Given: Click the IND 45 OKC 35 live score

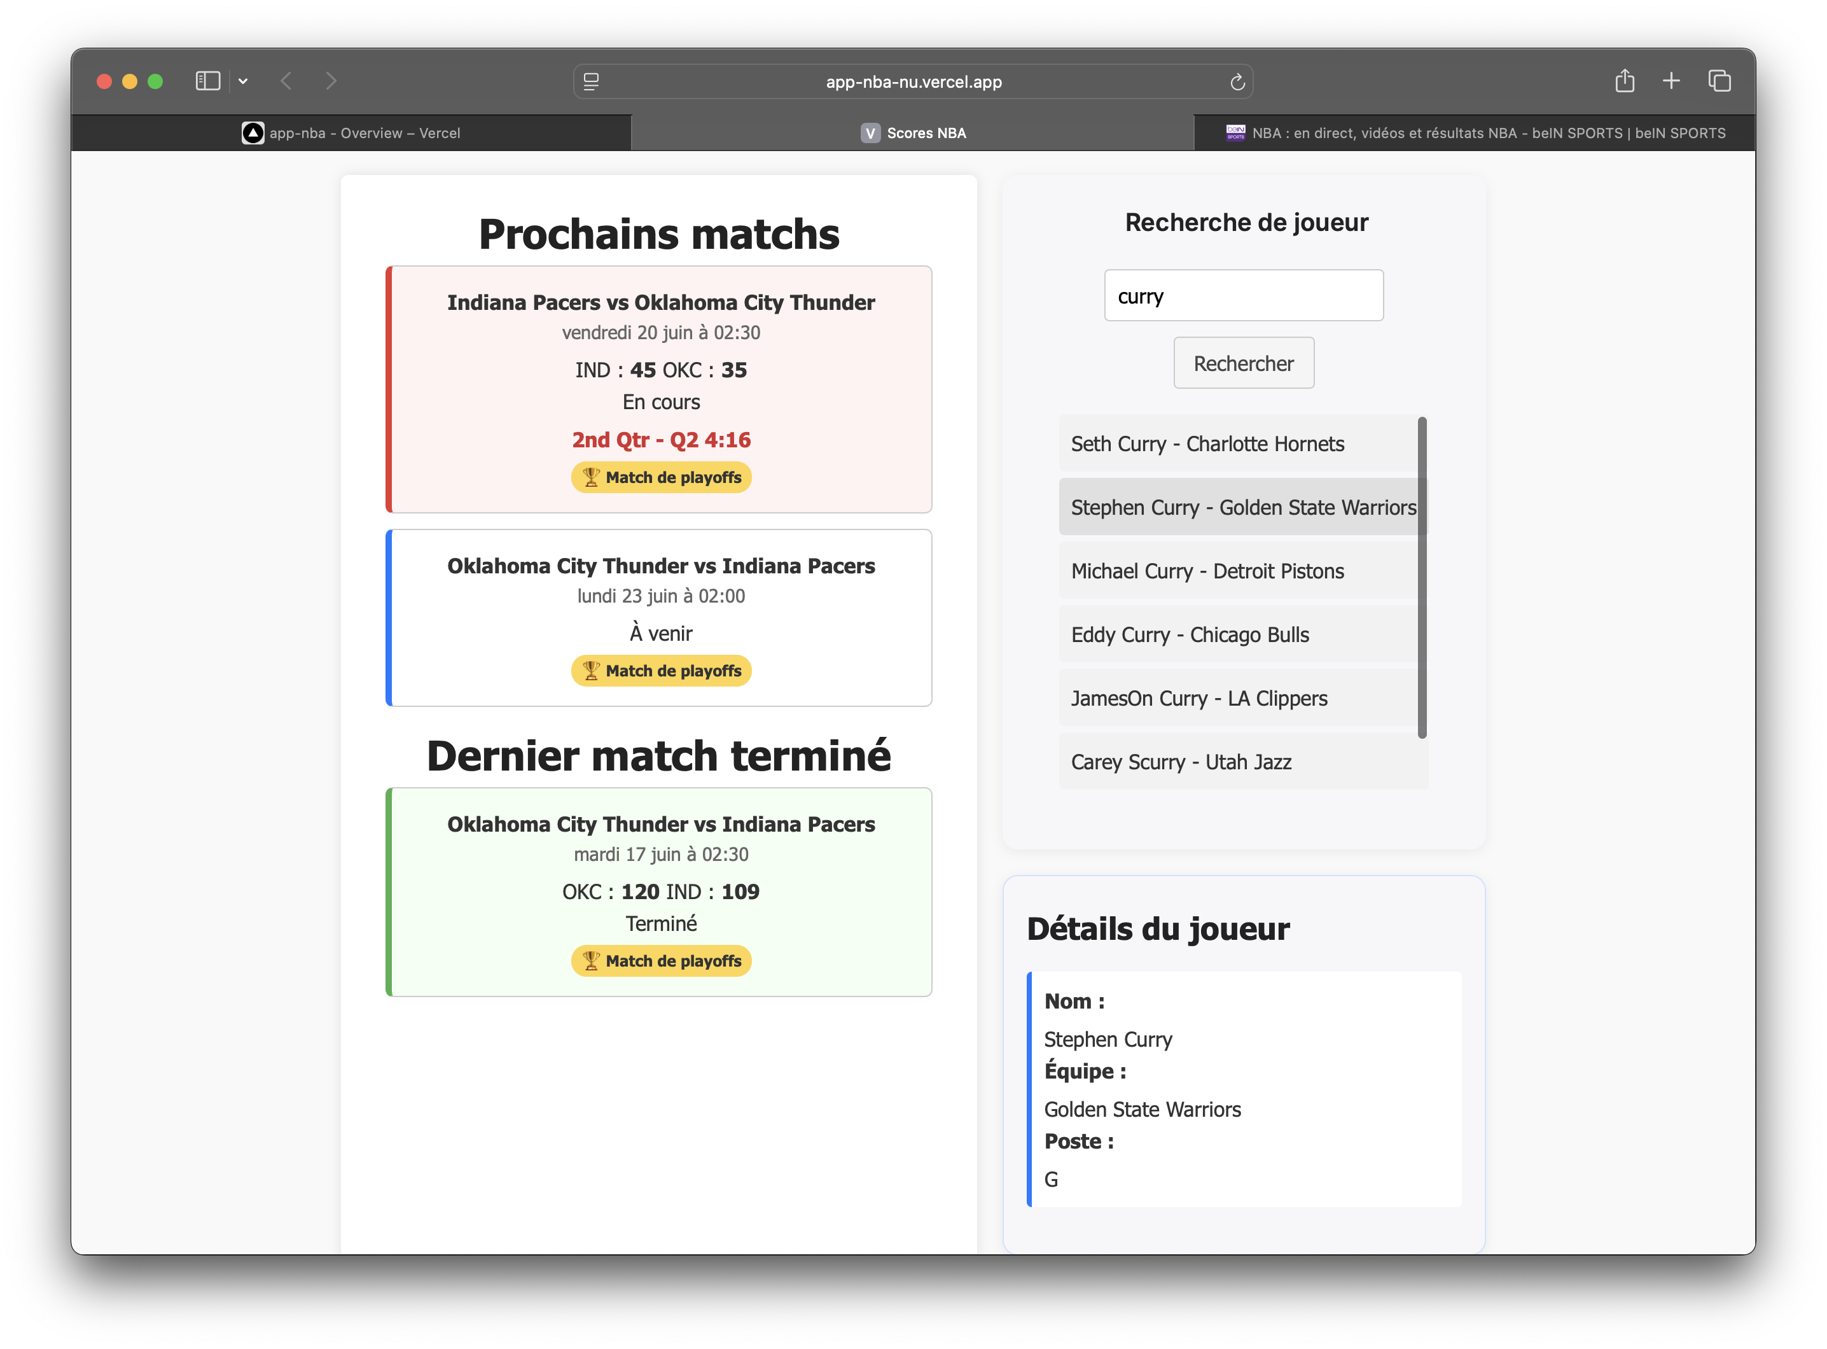Looking at the screenshot, I should [x=660, y=370].
